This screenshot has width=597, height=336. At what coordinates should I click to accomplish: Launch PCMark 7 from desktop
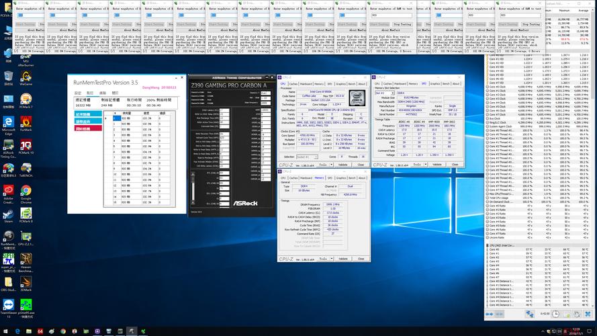point(26,101)
